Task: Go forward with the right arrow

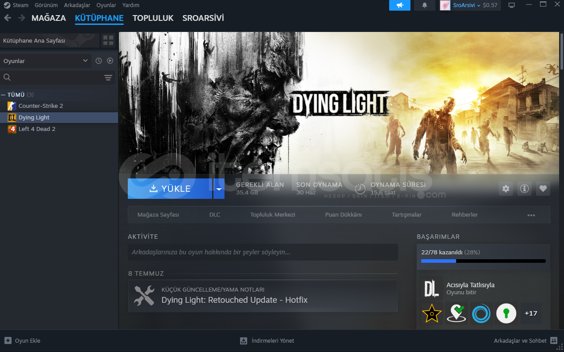Action: (x=21, y=18)
